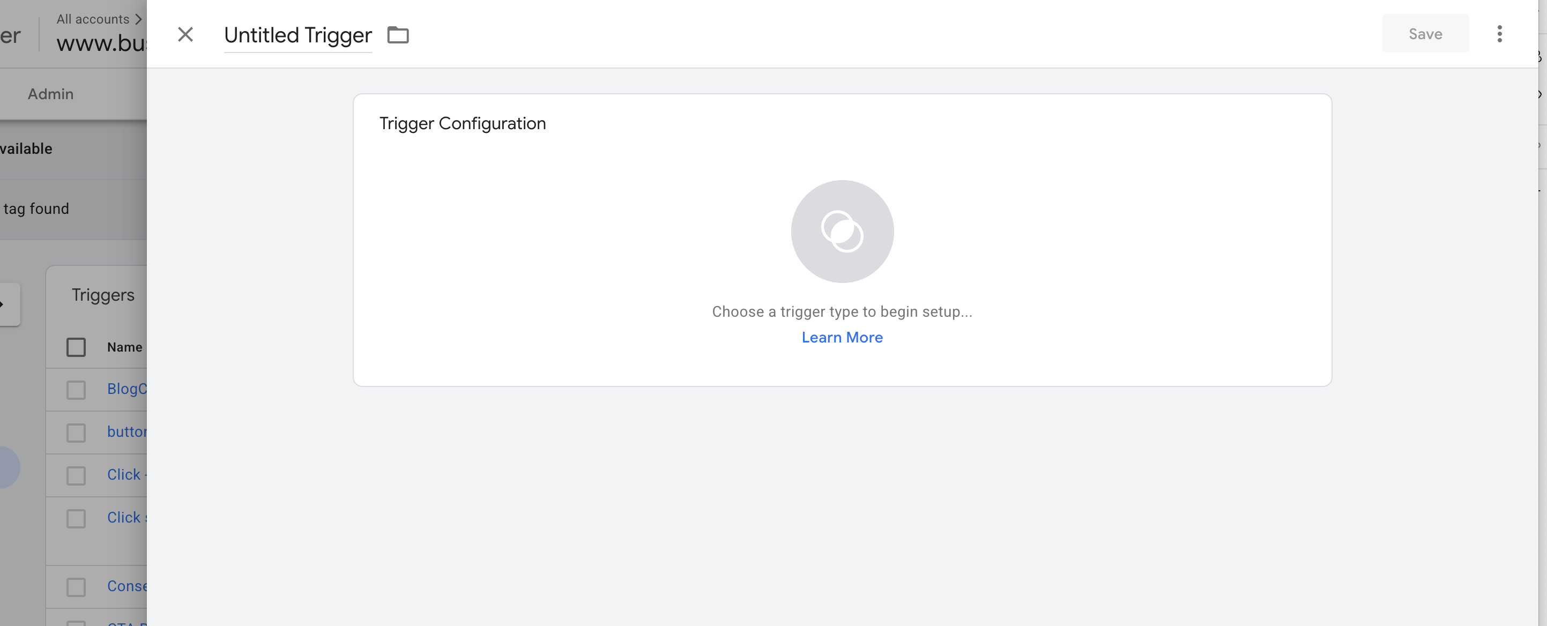Toggle the select-all checkbox in the Name header
Screen dimensions: 1547x626
pos(76,347)
